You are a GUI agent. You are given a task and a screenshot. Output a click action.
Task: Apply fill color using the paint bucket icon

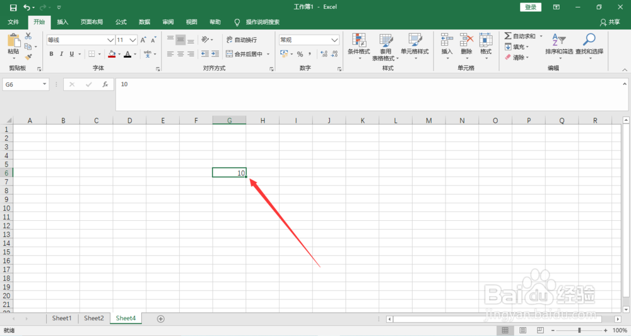click(112, 53)
